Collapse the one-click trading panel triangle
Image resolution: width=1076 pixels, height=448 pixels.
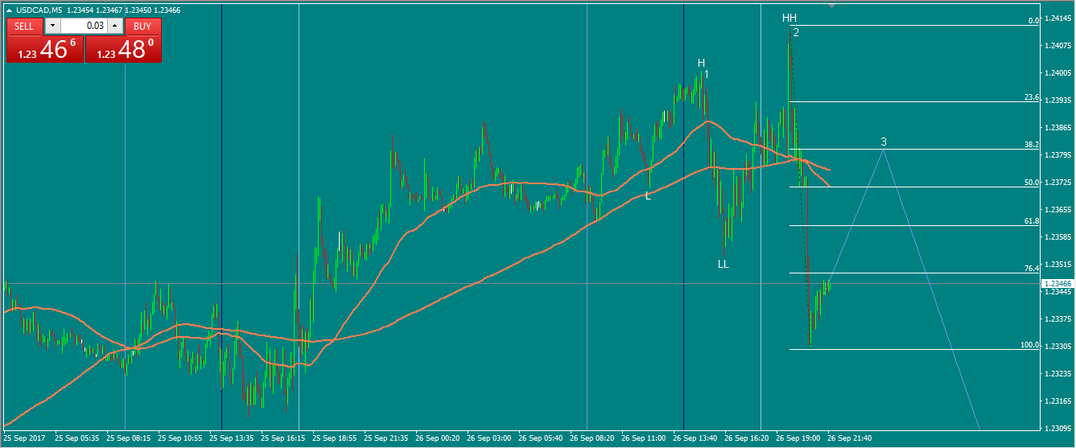pyautogui.click(x=9, y=10)
